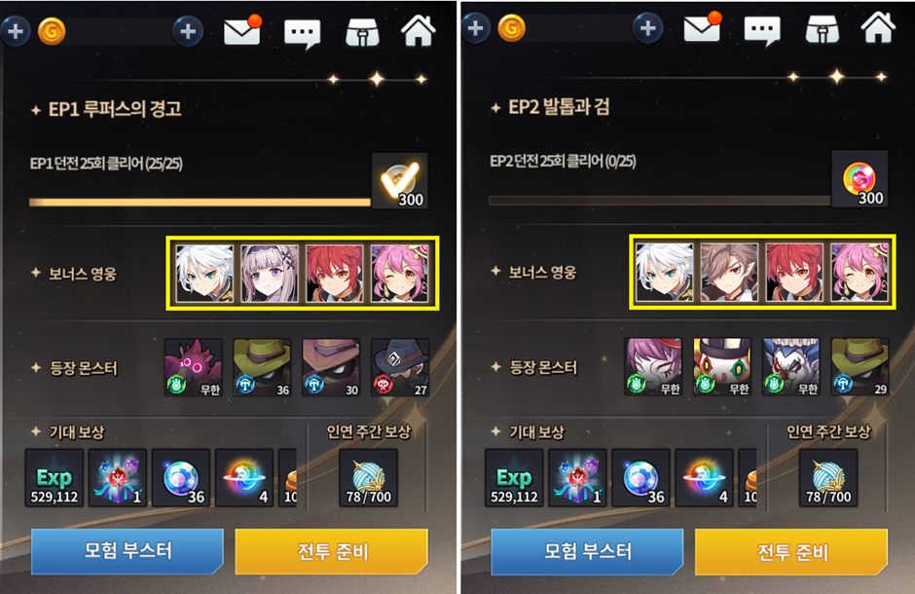This screenshot has height=594, width=915.
Task: Open the chat bubble icon in right panel
Action: (x=762, y=31)
